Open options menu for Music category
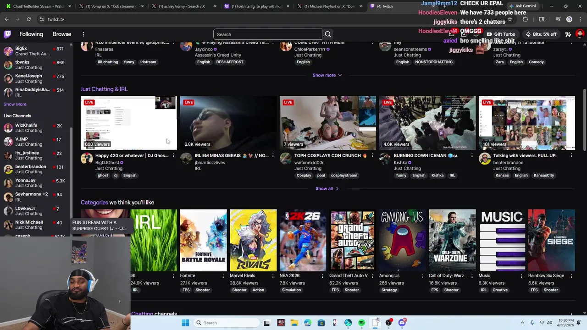Viewport: 587px width, 330px height. 521,276
